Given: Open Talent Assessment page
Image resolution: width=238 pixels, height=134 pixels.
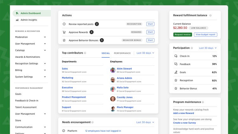Looking at the screenshot, I should click(26, 107).
